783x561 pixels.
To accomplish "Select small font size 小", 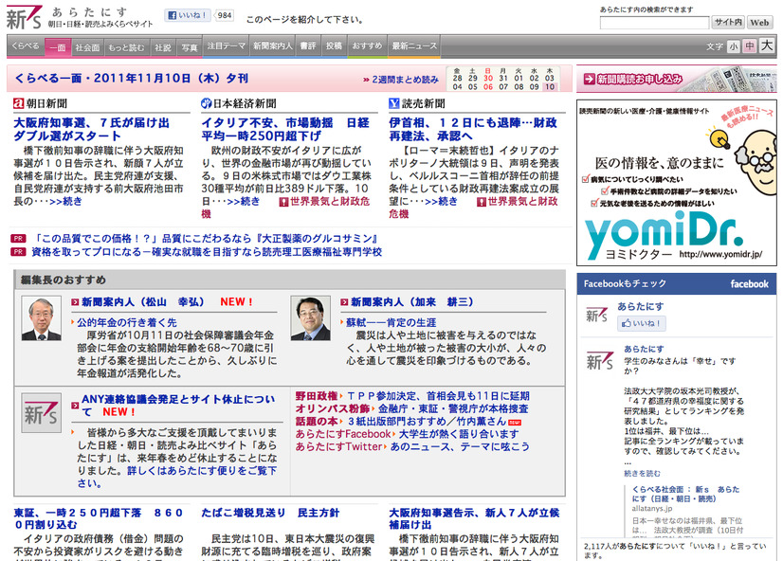I will (734, 46).
